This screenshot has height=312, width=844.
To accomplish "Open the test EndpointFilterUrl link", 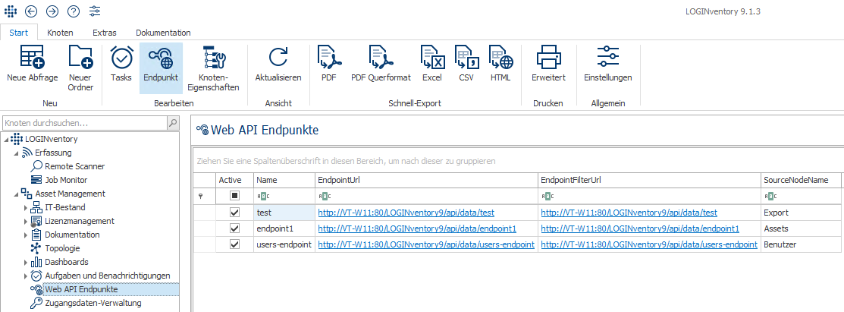I will (629, 213).
